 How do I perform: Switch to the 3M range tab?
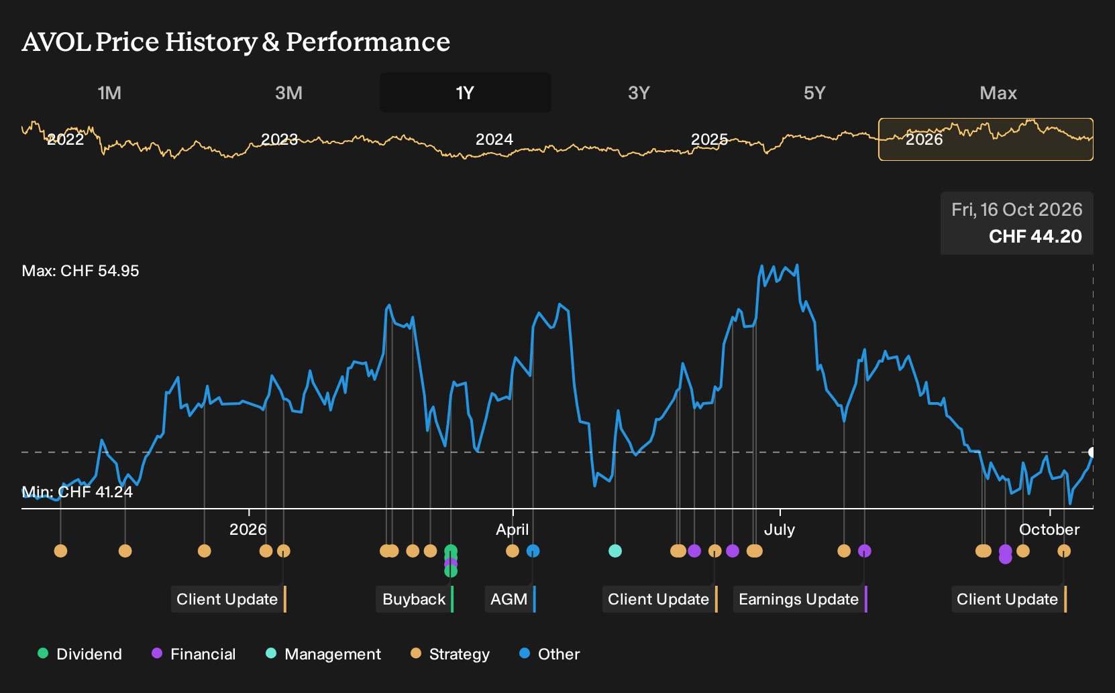[288, 92]
